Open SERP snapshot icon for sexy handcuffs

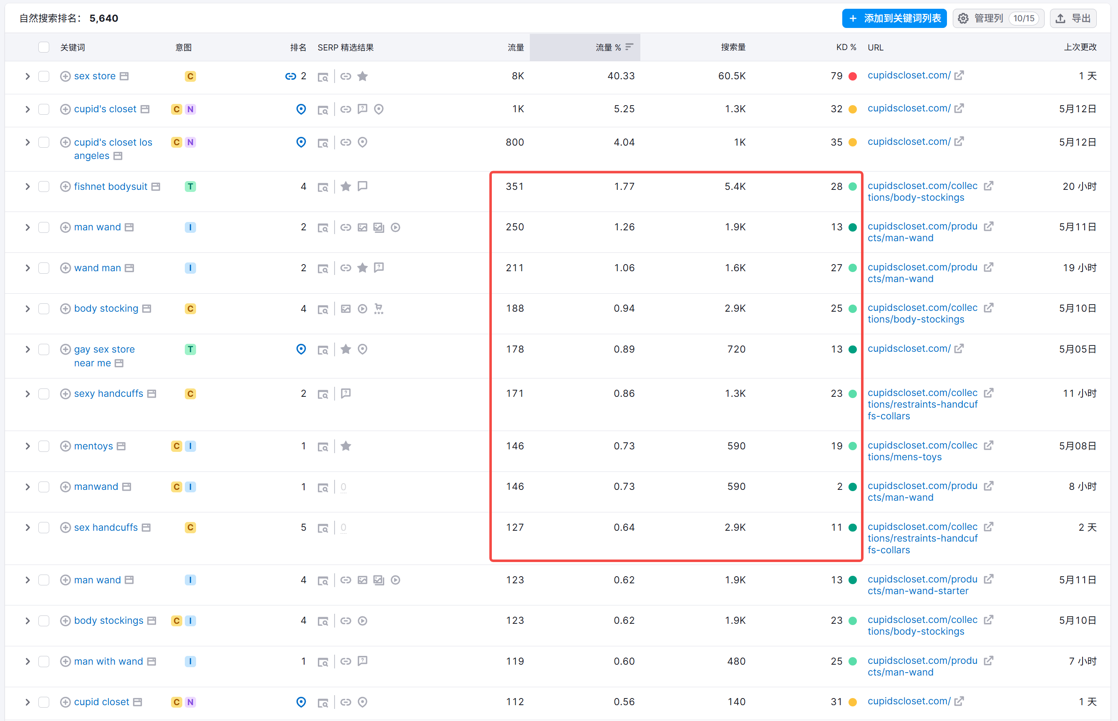(x=322, y=394)
